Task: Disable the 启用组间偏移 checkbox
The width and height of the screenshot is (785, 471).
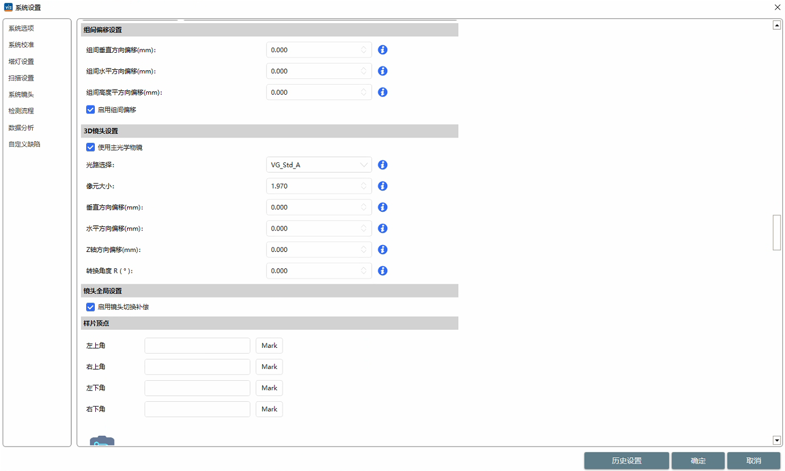Action: (x=90, y=110)
